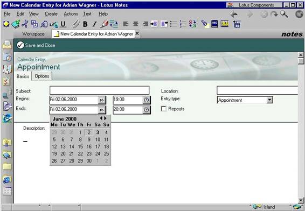
Task: Toggle bold formatting B icon
Action: (85, 24)
